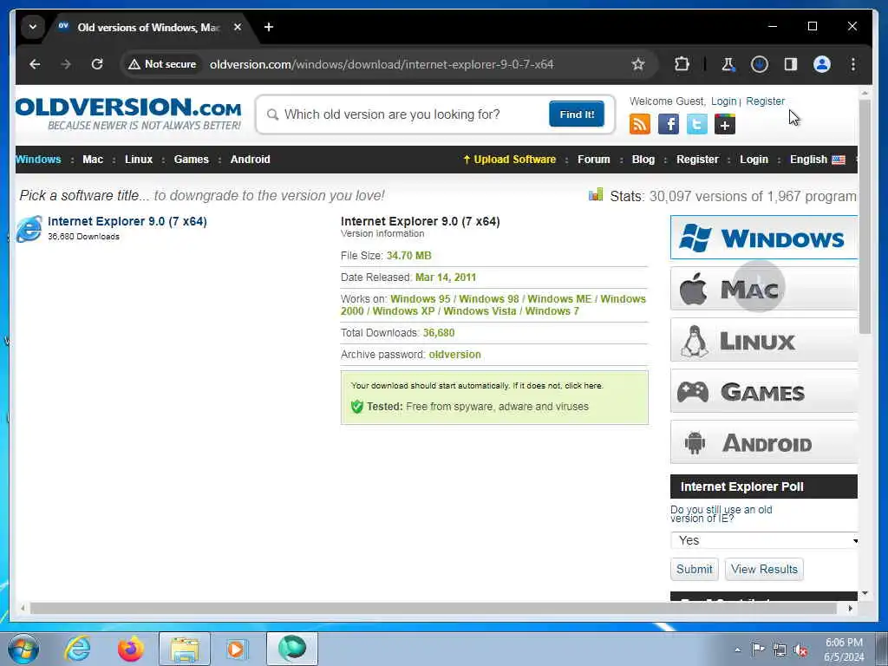Open Blog in the nav bar
Screen dimensions: 888x666
click(x=643, y=160)
